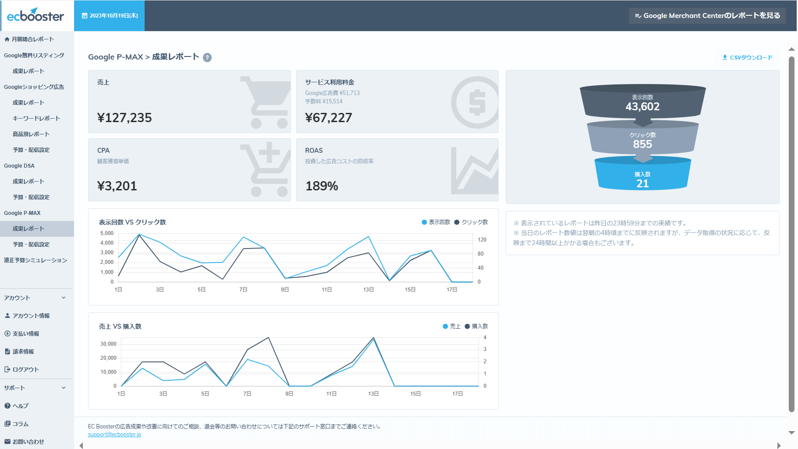Open アカウント情報 person icon

pyautogui.click(x=7, y=316)
